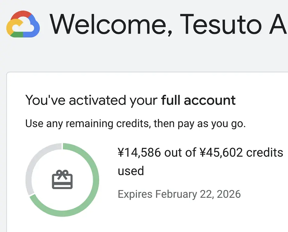
Task: Click the You've activated your full account title
Action: 130,100
